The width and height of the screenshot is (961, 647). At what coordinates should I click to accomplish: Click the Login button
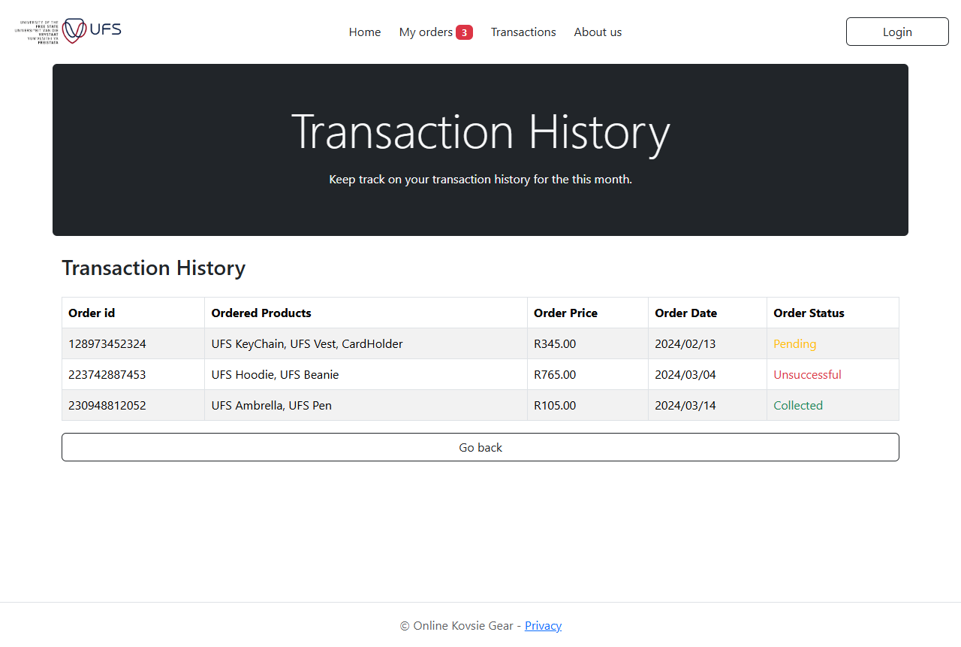[x=897, y=32]
